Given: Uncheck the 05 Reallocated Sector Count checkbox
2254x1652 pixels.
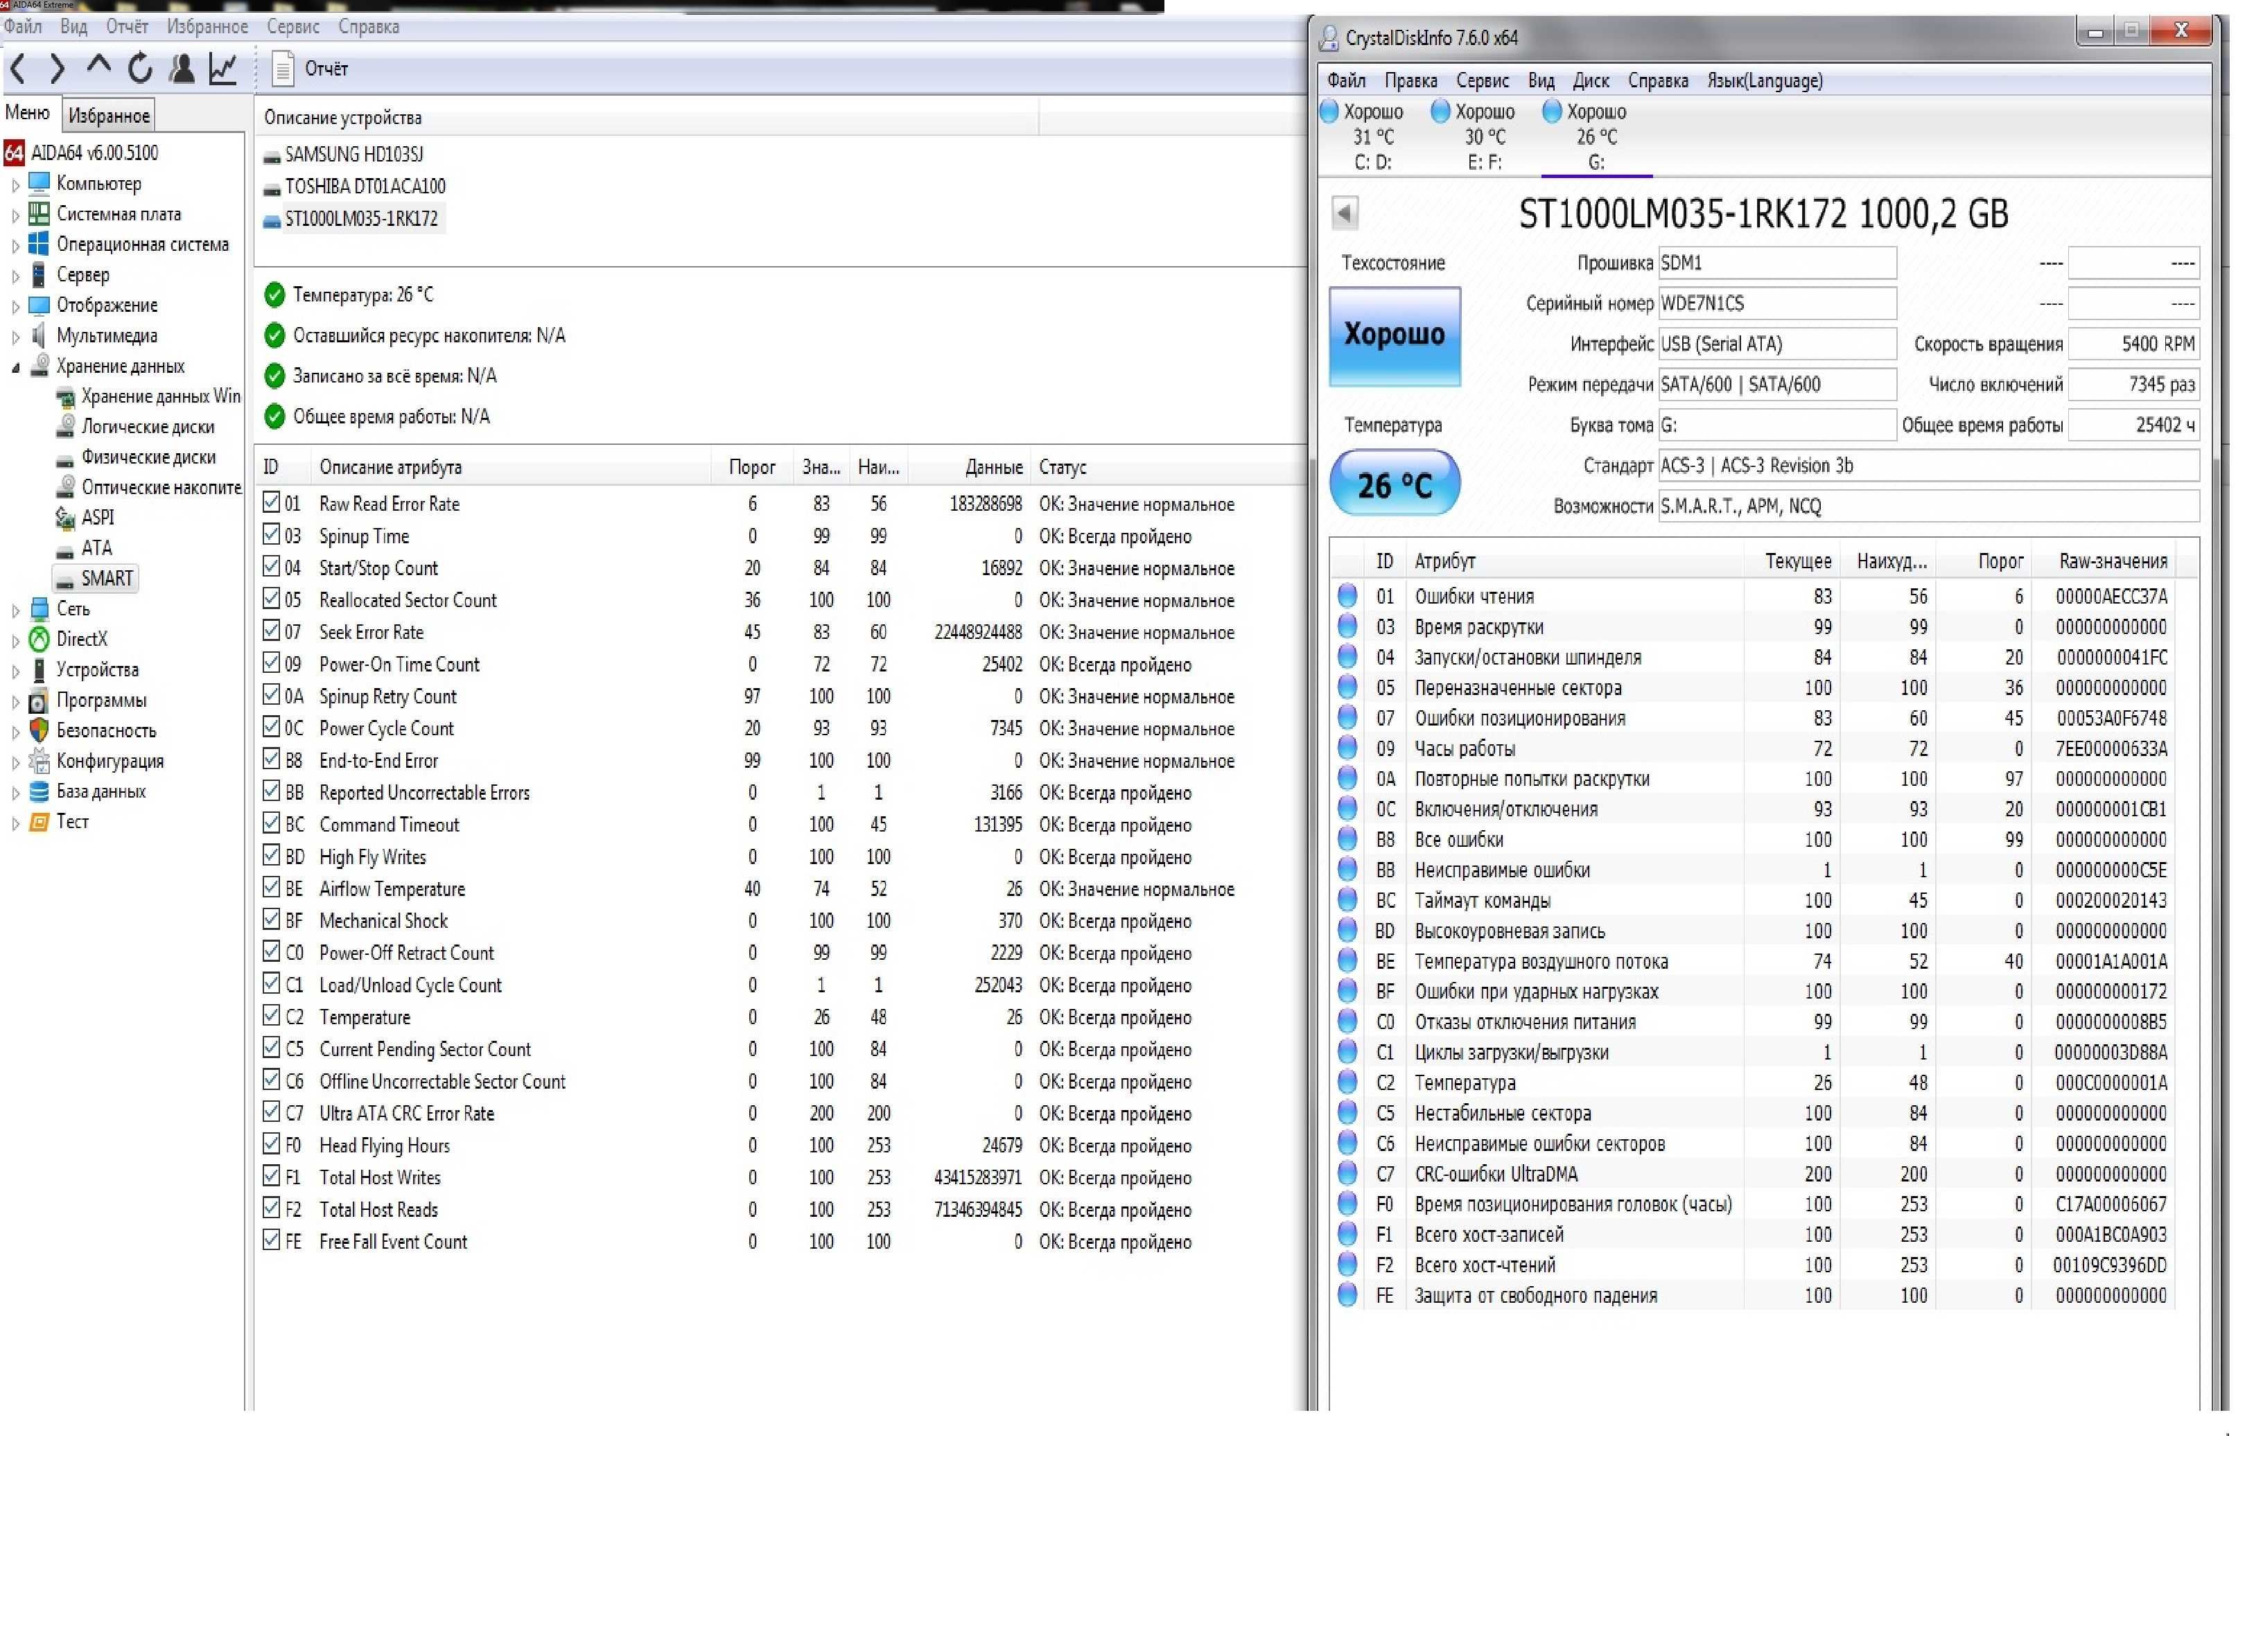Looking at the screenshot, I should pos(271,599).
